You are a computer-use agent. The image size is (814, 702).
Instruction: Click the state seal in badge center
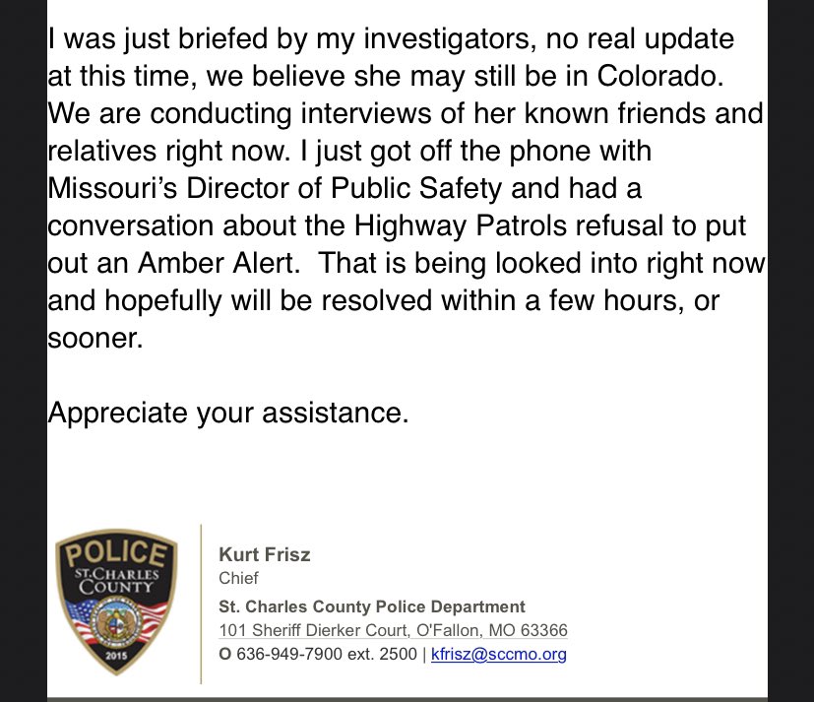(x=116, y=621)
